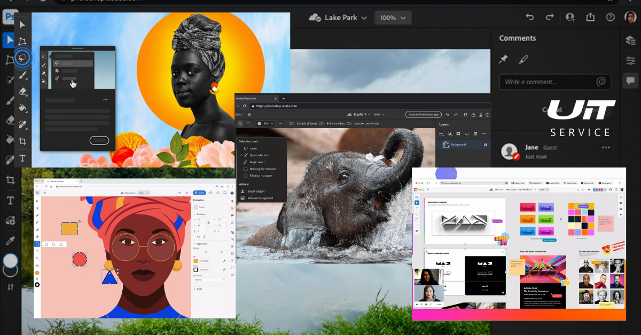Open the Comments panel speech bubble icon

coord(630,81)
